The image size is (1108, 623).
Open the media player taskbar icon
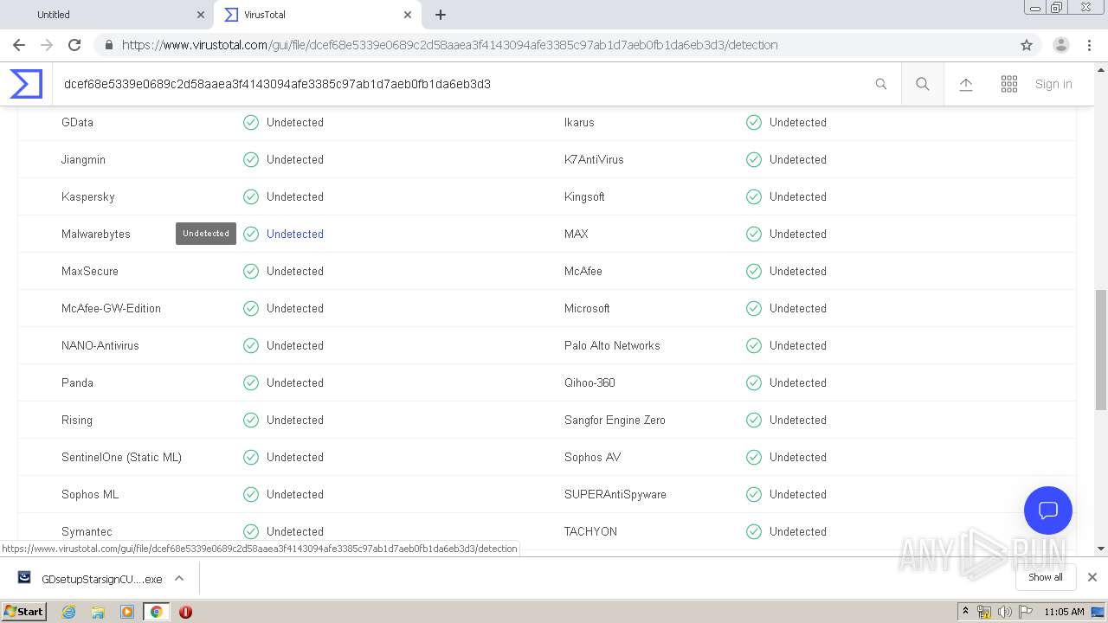click(x=127, y=612)
